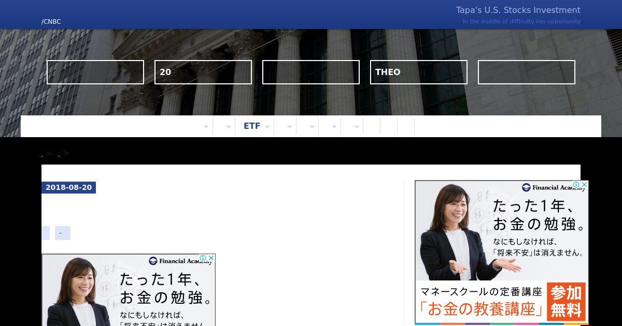Click the orange 参加無料 button in sidebar ad

coord(566,302)
